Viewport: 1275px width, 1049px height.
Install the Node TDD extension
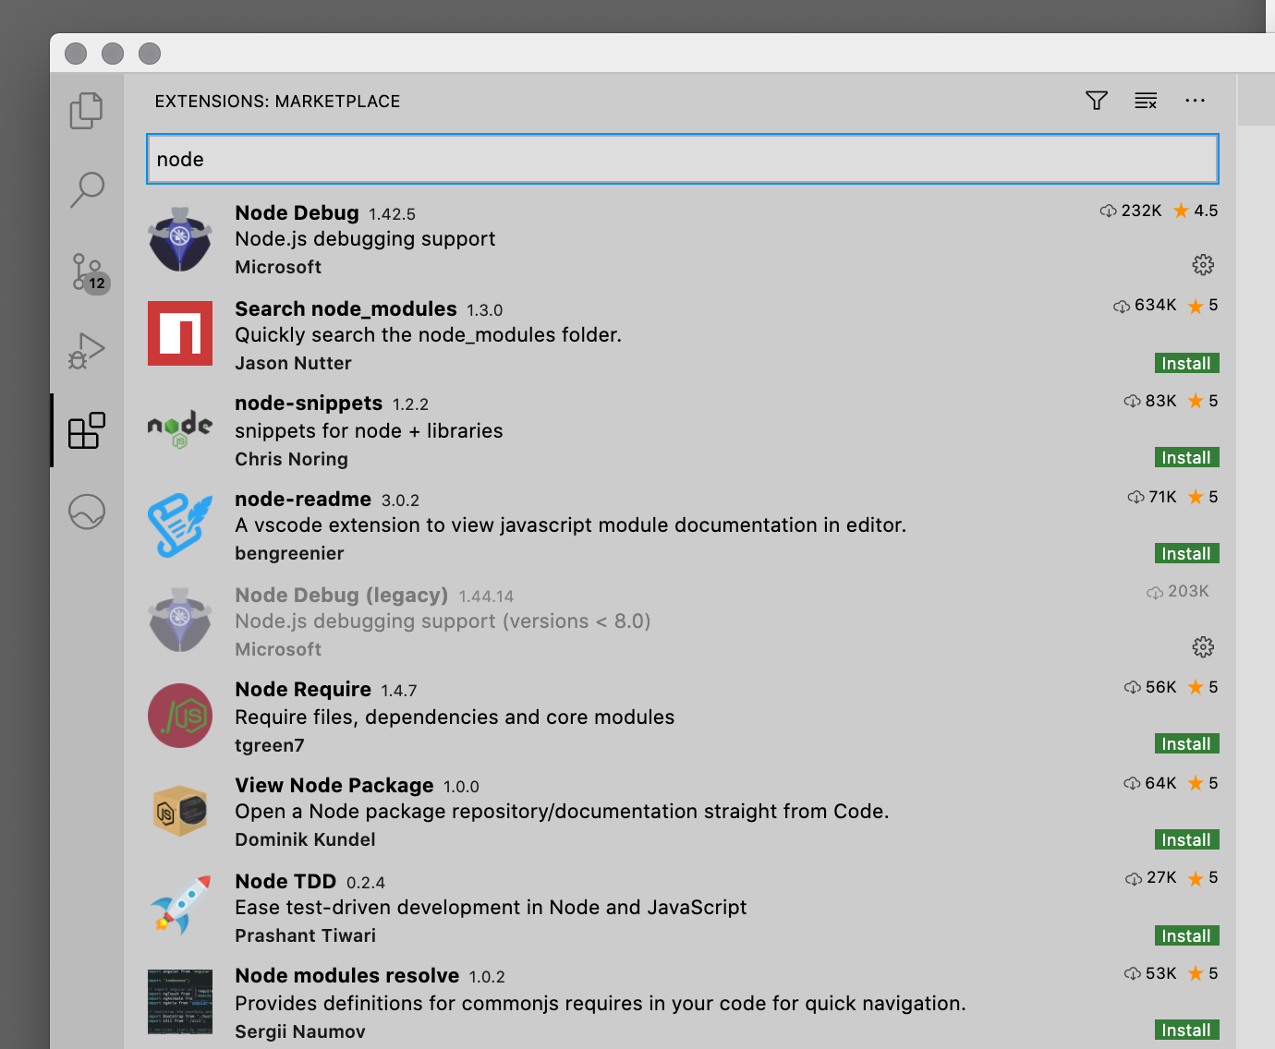pyautogui.click(x=1186, y=936)
